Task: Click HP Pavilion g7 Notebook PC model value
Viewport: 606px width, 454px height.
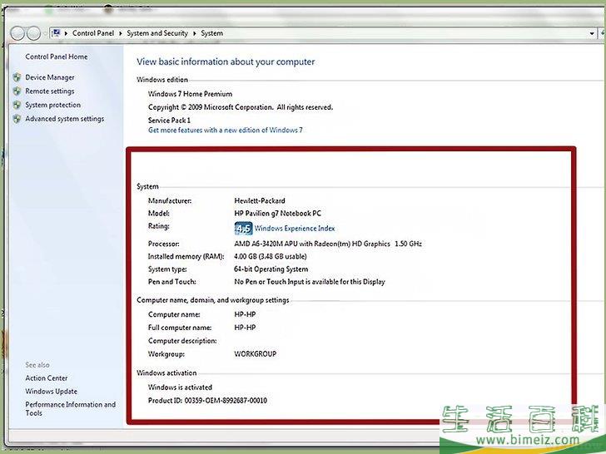Action: 277,213
